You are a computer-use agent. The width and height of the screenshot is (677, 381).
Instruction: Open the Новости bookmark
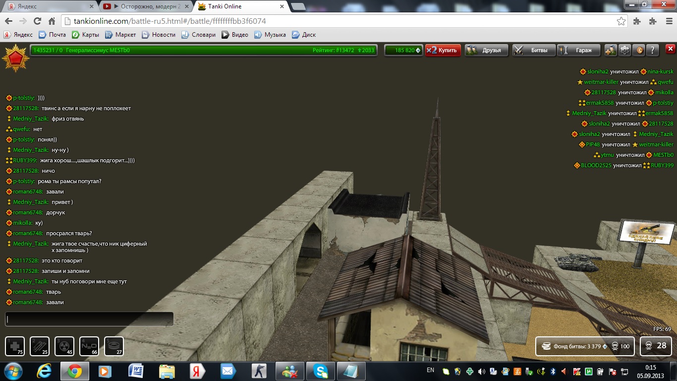pyautogui.click(x=159, y=35)
